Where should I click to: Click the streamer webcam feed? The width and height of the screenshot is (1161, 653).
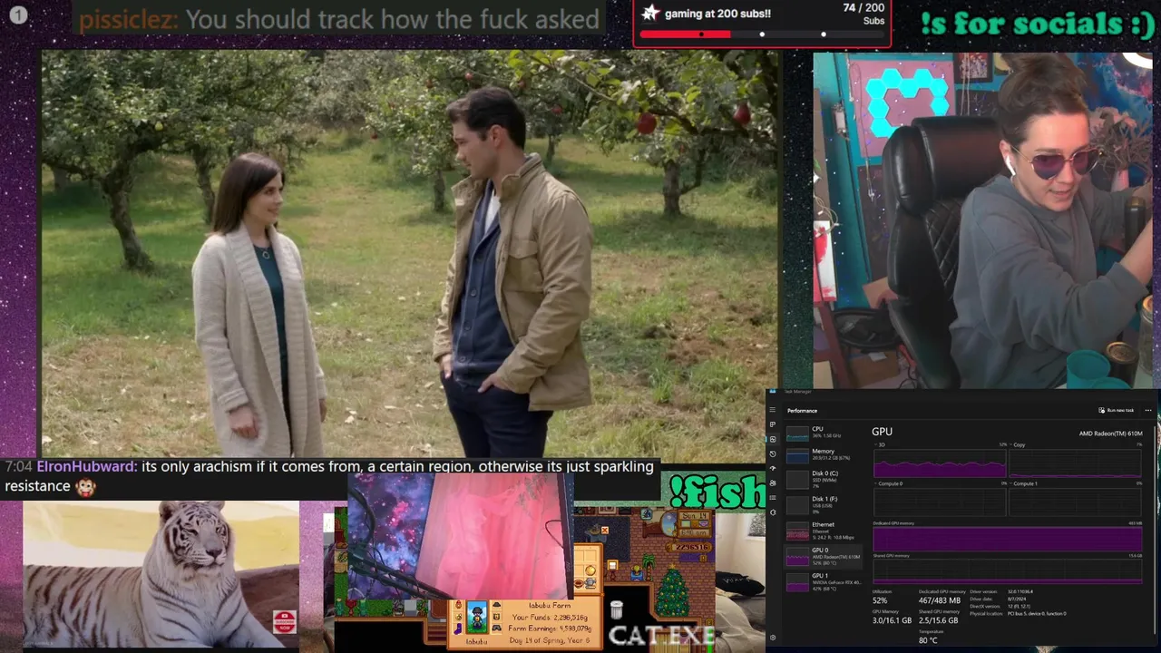pos(982,220)
